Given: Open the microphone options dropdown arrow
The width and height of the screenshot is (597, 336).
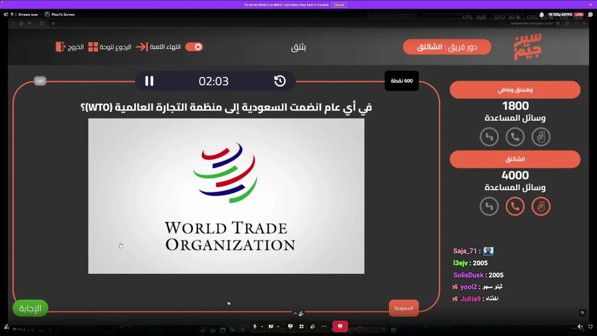Looking at the screenshot, I should (x=262, y=326).
